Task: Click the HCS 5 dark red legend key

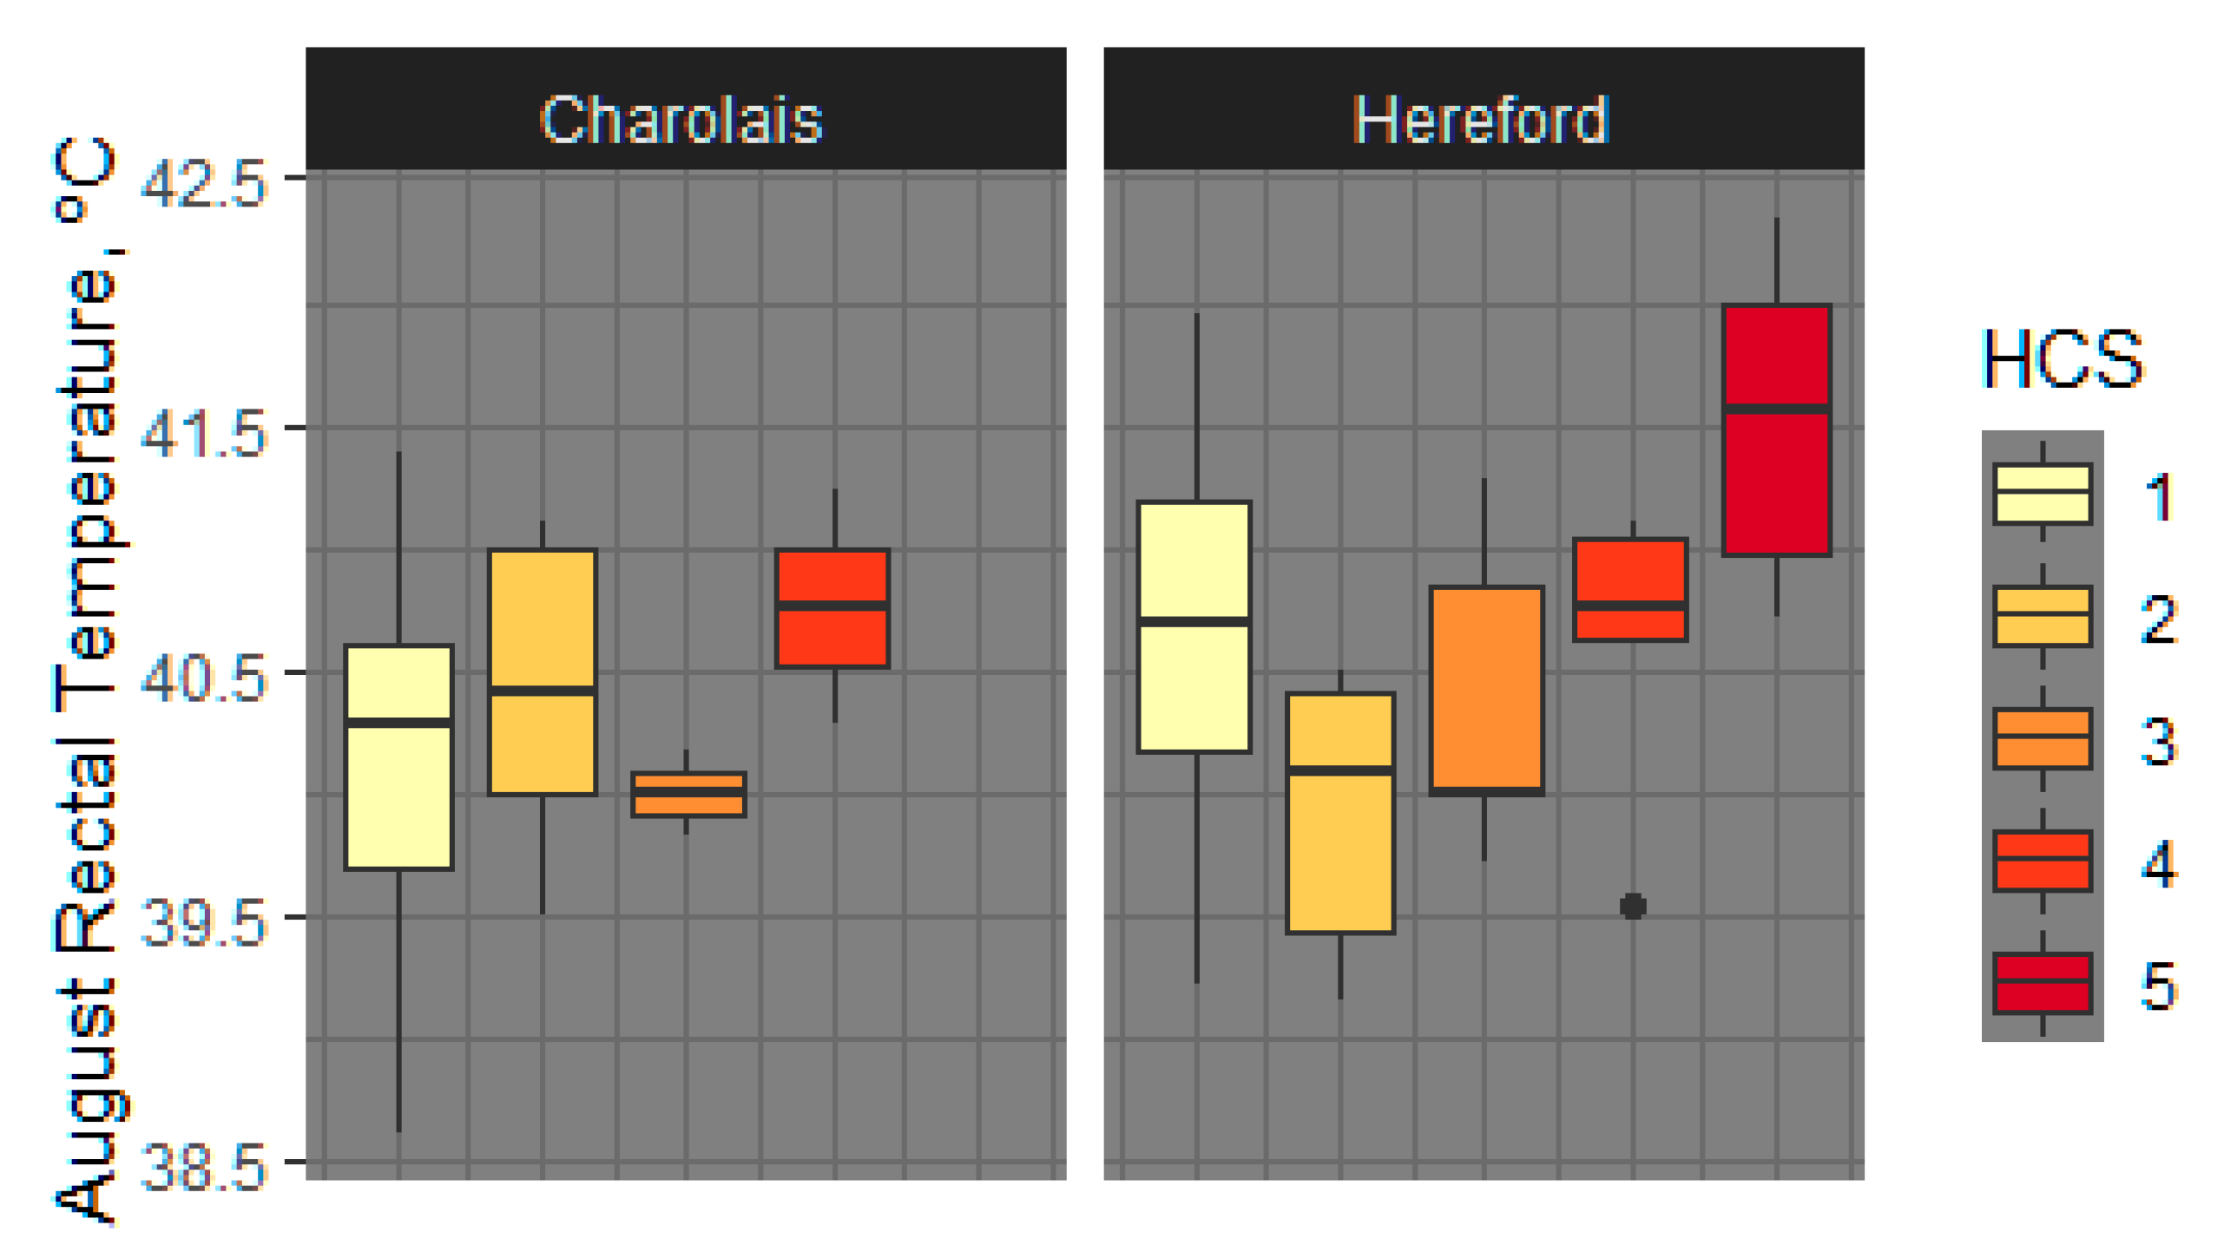Action: click(x=2041, y=982)
